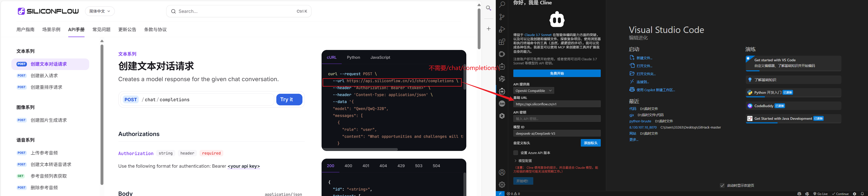Viewport: 868px width, 196px height.
Task: Click Continue status bar item
Action: tap(840, 194)
